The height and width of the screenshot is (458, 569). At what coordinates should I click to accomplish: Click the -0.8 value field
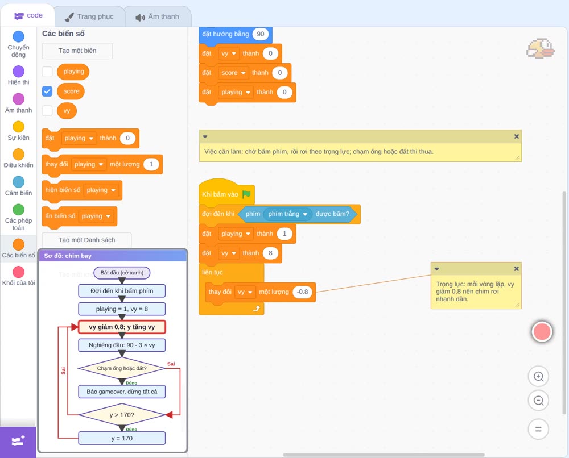coord(302,292)
